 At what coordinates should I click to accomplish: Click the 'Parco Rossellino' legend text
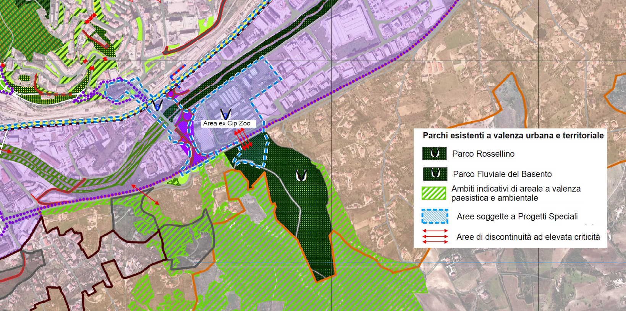coord(483,154)
